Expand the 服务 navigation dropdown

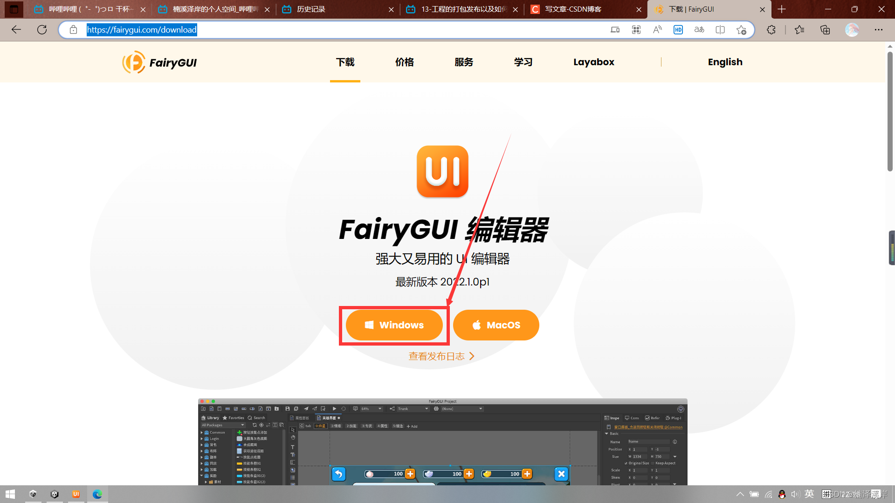click(464, 62)
